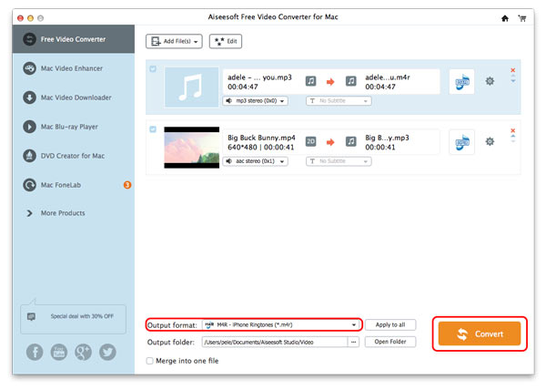Move Big Buck Bunny file up with the arrow
This screenshot has height=390, width=546.
513,137
